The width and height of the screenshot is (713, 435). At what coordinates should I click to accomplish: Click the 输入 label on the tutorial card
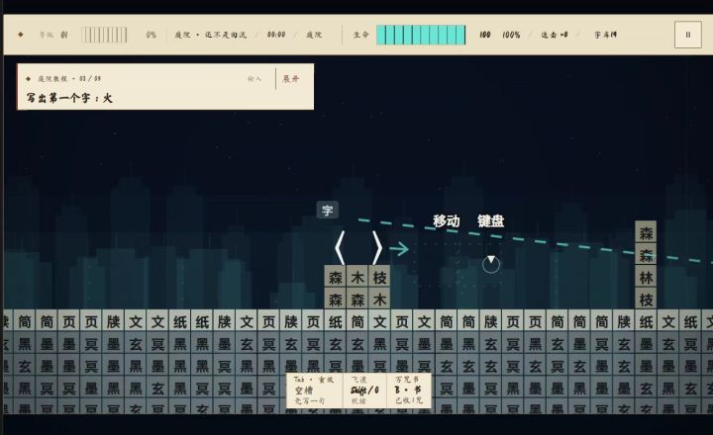click(x=255, y=79)
